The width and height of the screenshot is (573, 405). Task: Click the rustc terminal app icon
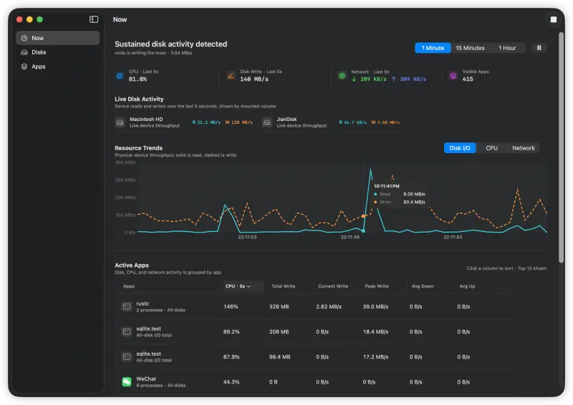127,306
